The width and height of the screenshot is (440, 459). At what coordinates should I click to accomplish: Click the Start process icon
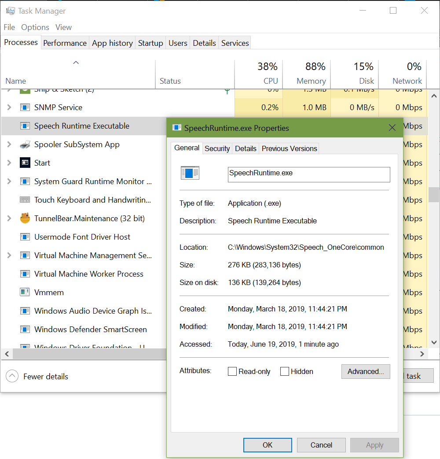pyautogui.click(x=25, y=163)
